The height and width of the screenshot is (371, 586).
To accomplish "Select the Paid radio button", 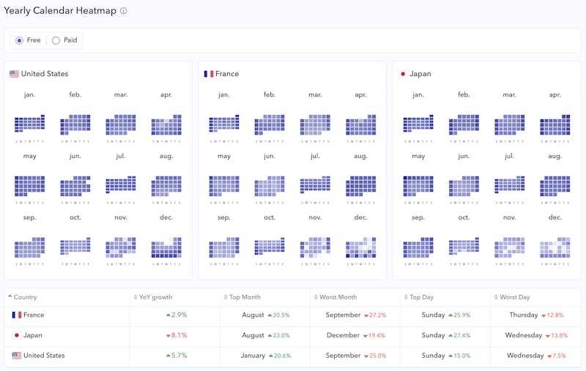I will [x=56, y=41].
